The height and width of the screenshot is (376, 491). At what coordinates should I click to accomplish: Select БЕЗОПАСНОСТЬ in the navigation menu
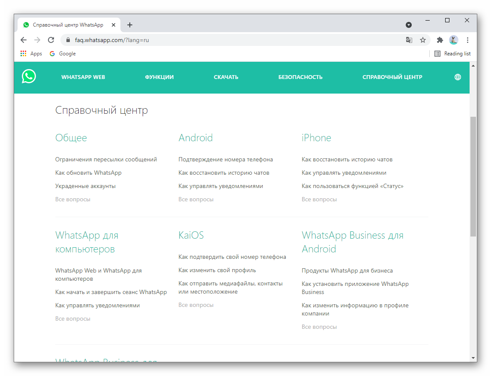(300, 77)
